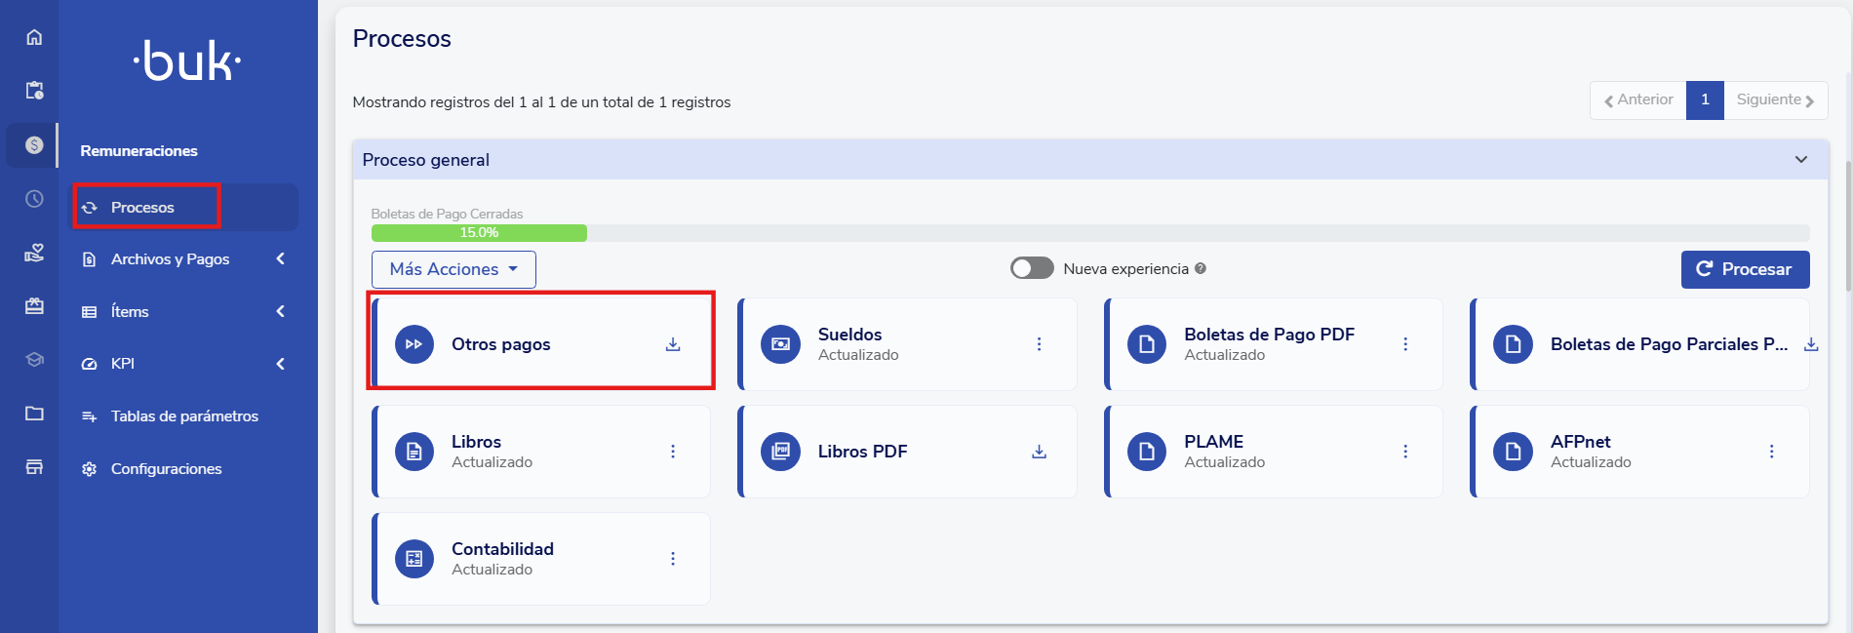Image resolution: width=1853 pixels, height=633 pixels.
Task: Open the options menu for Contabilidad
Action: pyautogui.click(x=673, y=559)
